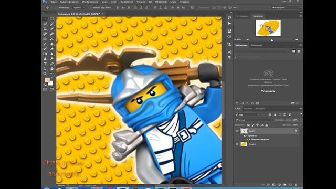
Task: Open the Filter menu
Action: (141, 2)
